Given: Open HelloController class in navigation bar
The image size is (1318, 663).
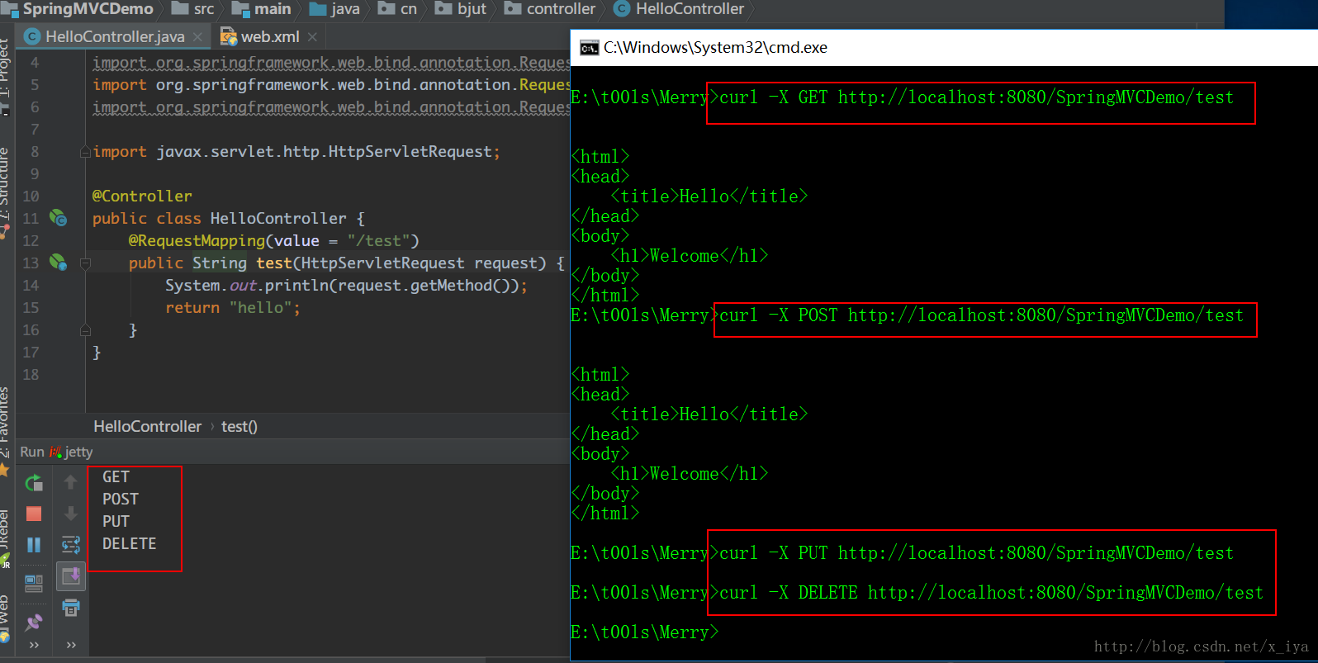Looking at the screenshot, I should [x=679, y=9].
